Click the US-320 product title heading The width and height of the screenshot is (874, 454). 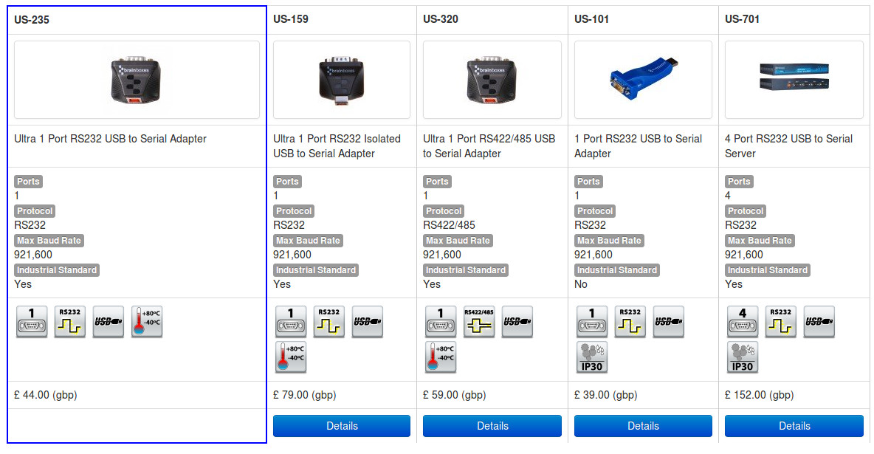pyautogui.click(x=441, y=19)
